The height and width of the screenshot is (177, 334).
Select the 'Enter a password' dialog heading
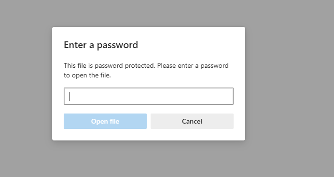[101, 45]
